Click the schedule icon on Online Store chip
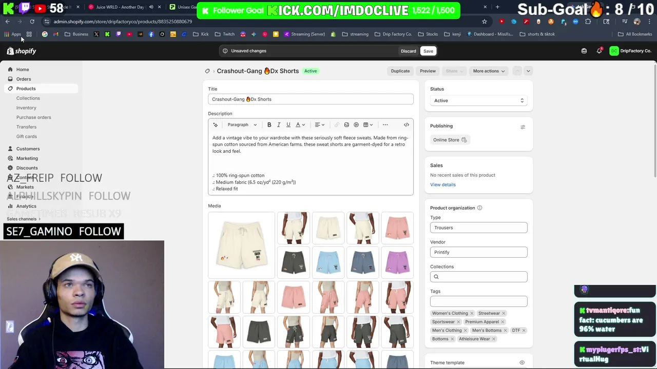Image resolution: width=657 pixels, height=369 pixels. click(464, 140)
